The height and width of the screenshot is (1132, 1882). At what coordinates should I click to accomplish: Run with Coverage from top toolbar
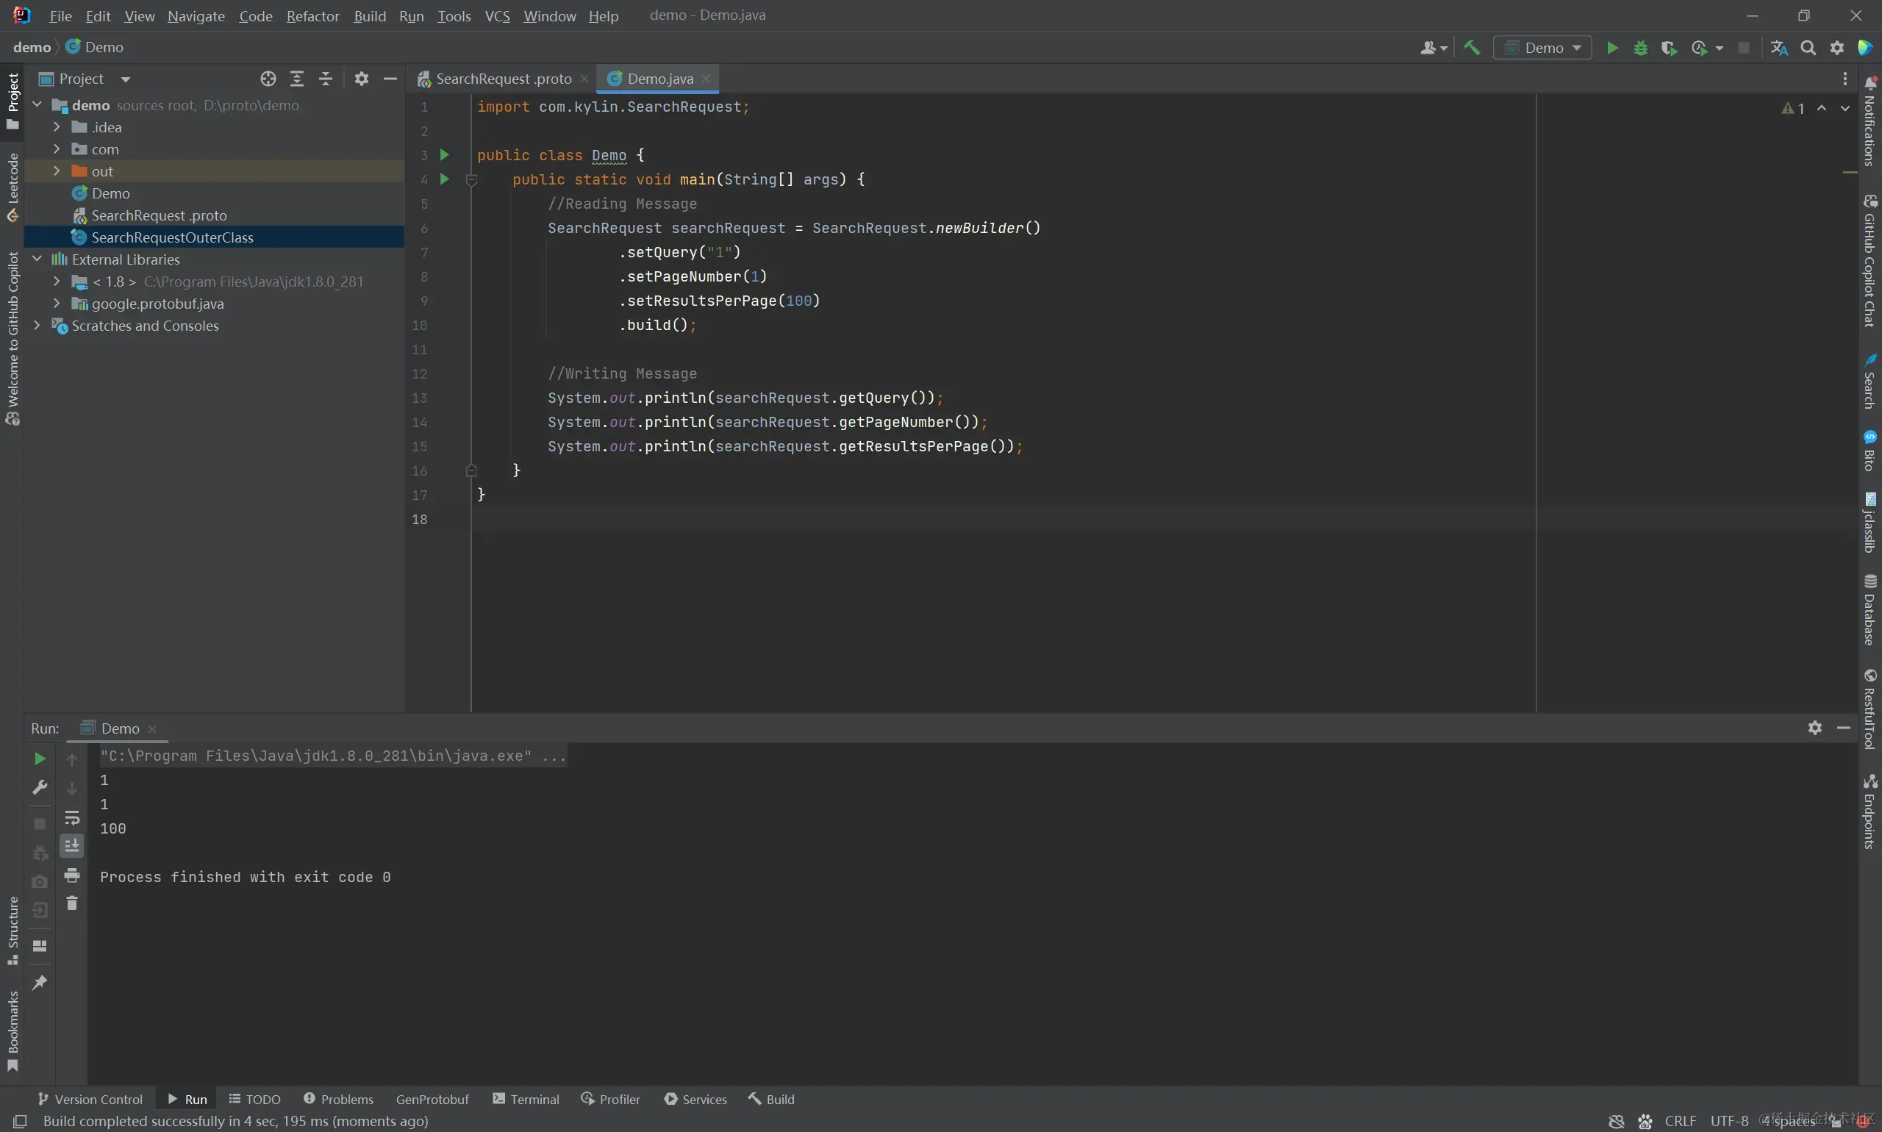pyautogui.click(x=1668, y=48)
